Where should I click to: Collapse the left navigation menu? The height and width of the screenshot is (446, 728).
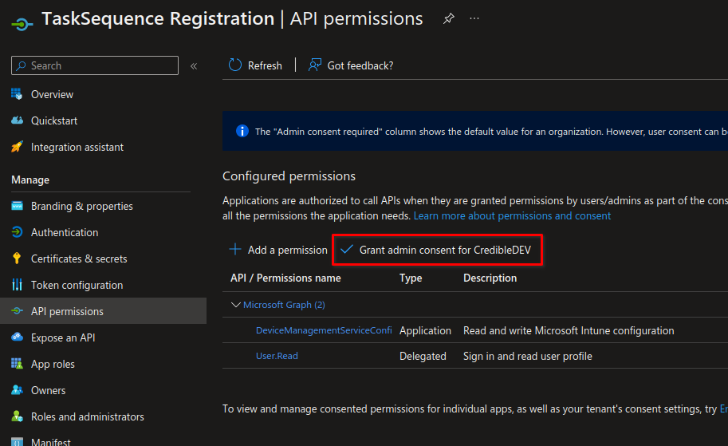194,66
